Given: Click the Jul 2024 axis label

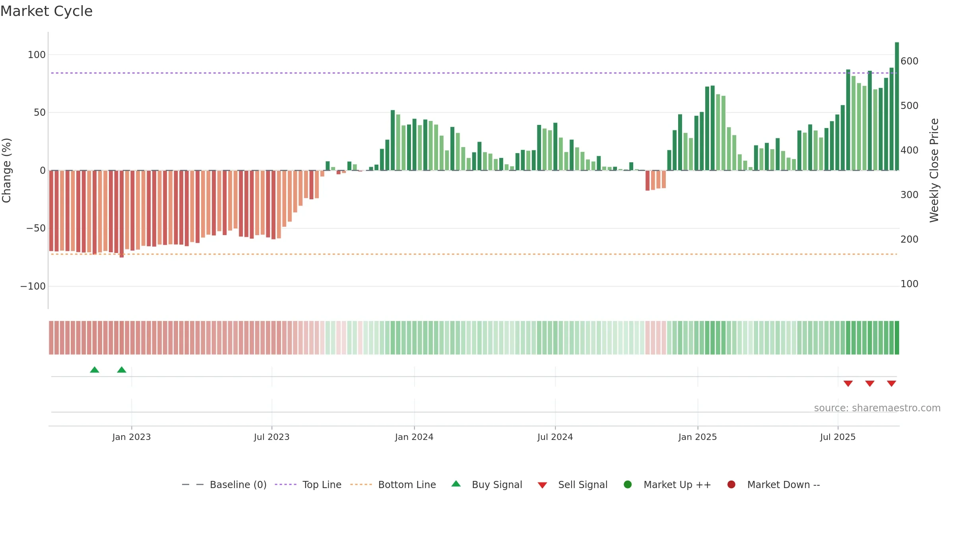Looking at the screenshot, I should [x=555, y=437].
